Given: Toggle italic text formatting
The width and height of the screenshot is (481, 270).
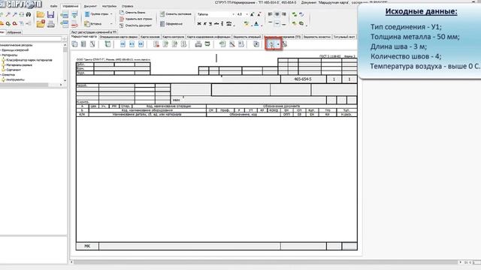Looking at the screenshot, I should tap(205, 23).
